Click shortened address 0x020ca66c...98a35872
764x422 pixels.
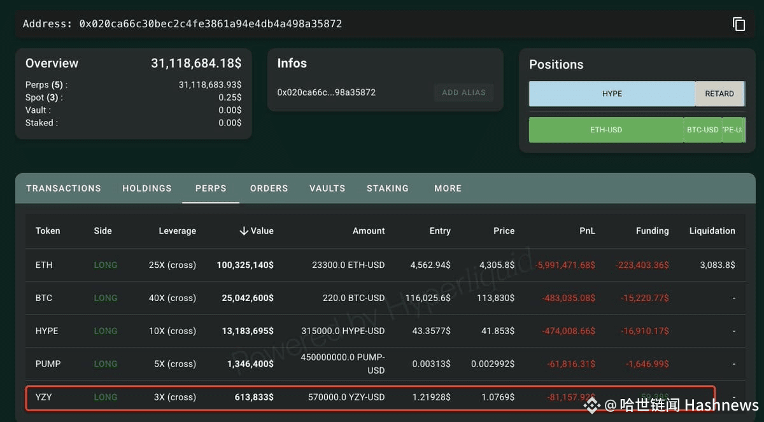pyautogui.click(x=327, y=92)
